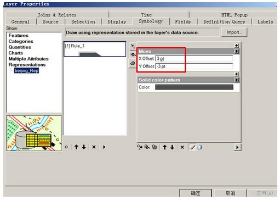The image size is (280, 200).
Task: Select the stroke layers squiggle icon
Action: (x=133, y=54)
